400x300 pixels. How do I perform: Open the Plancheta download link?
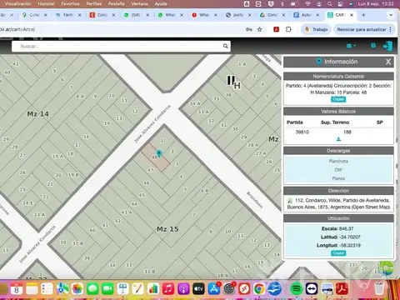[x=338, y=161]
